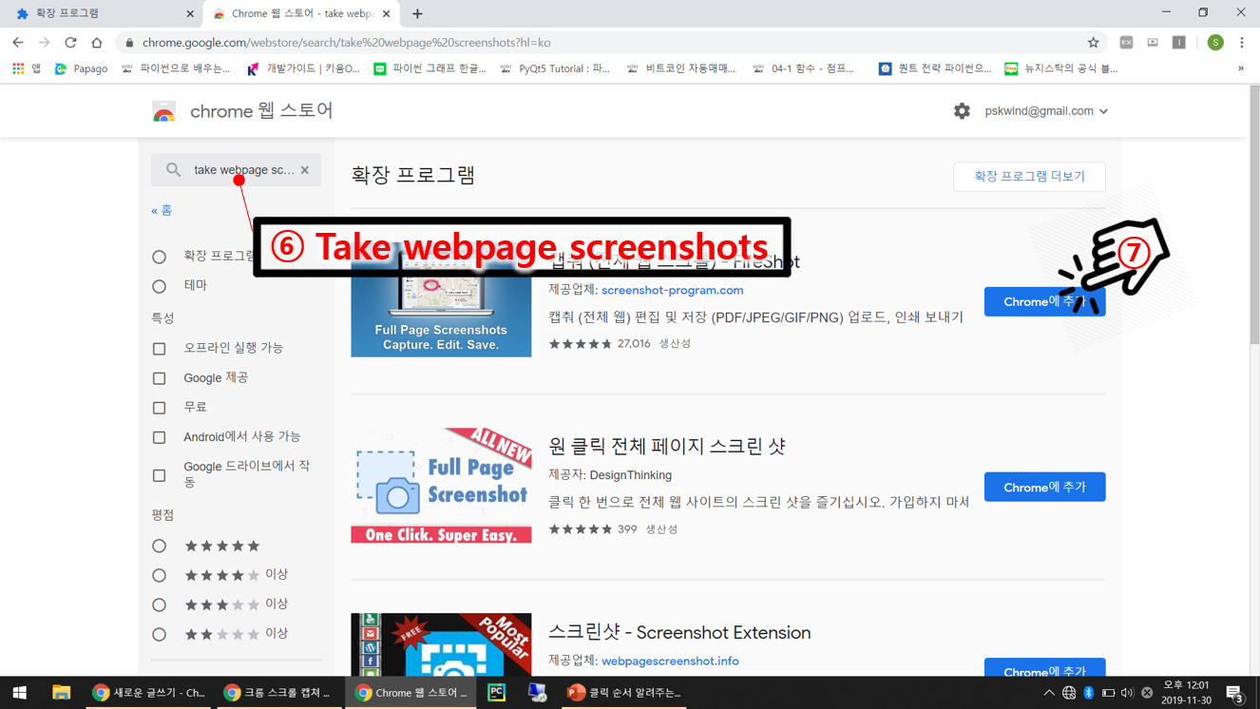Switch to 새로운 글쓰기 Chrome taskbar window
This screenshot has height=709, width=1260.
148,693
